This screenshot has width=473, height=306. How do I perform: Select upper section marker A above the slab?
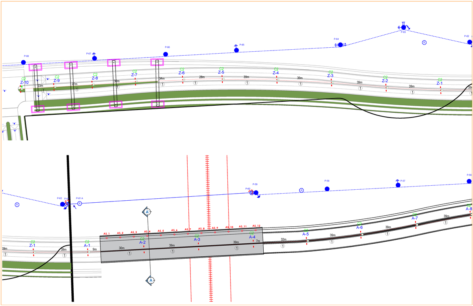pos(147,212)
